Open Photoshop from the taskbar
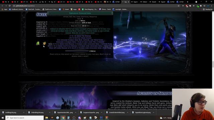Image resolution: width=214 pixels, height=120 pixels. (101, 118)
